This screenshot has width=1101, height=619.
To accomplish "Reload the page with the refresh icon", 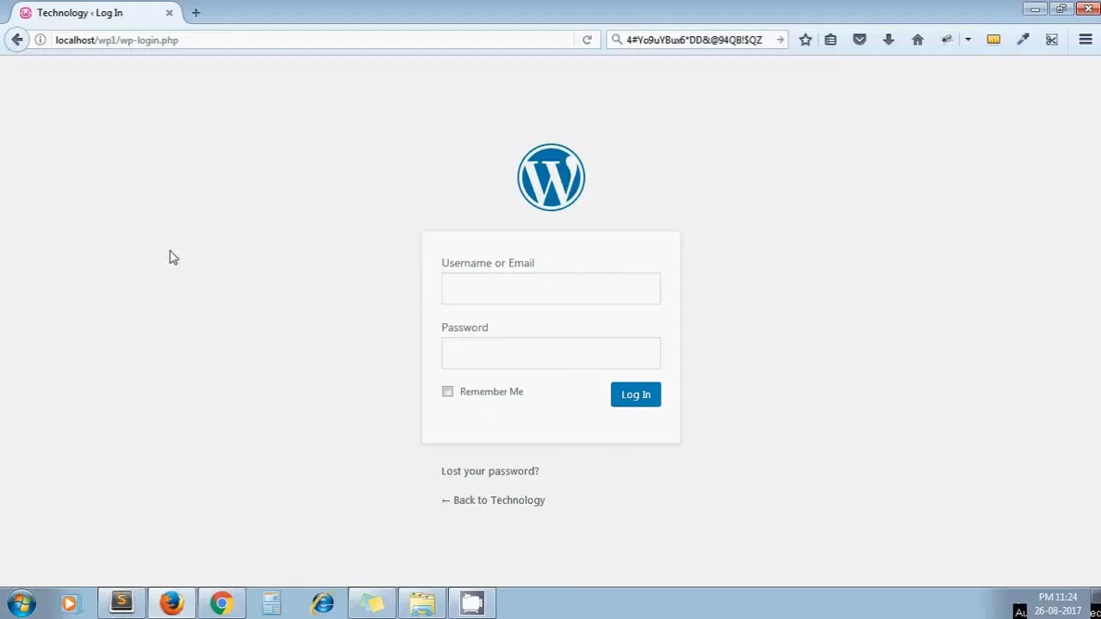I will pyautogui.click(x=587, y=40).
